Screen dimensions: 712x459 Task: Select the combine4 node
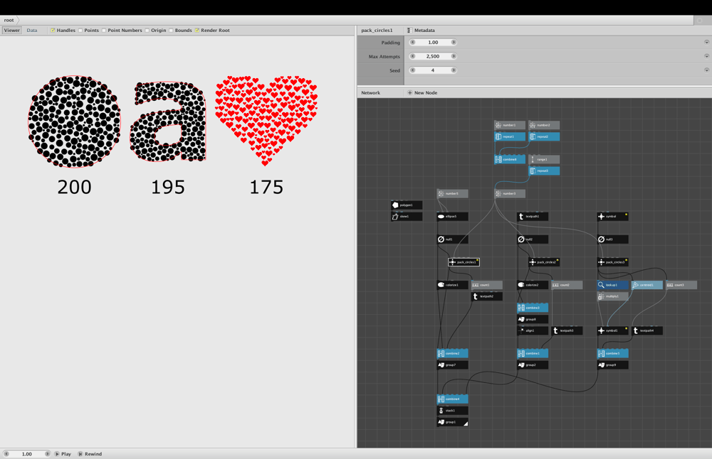[x=452, y=399]
